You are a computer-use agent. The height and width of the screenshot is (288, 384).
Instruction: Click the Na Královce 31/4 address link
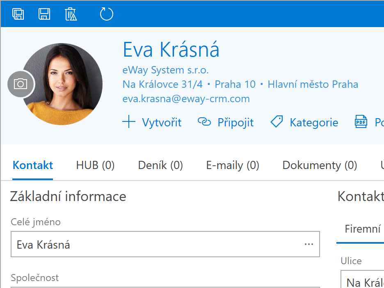coord(162,85)
